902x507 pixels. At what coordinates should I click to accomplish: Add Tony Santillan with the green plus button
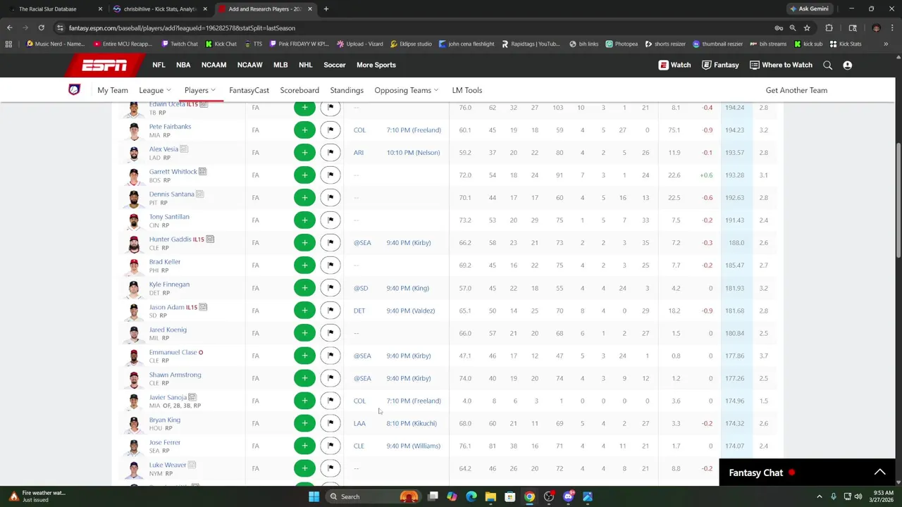click(x=304, y=220)
